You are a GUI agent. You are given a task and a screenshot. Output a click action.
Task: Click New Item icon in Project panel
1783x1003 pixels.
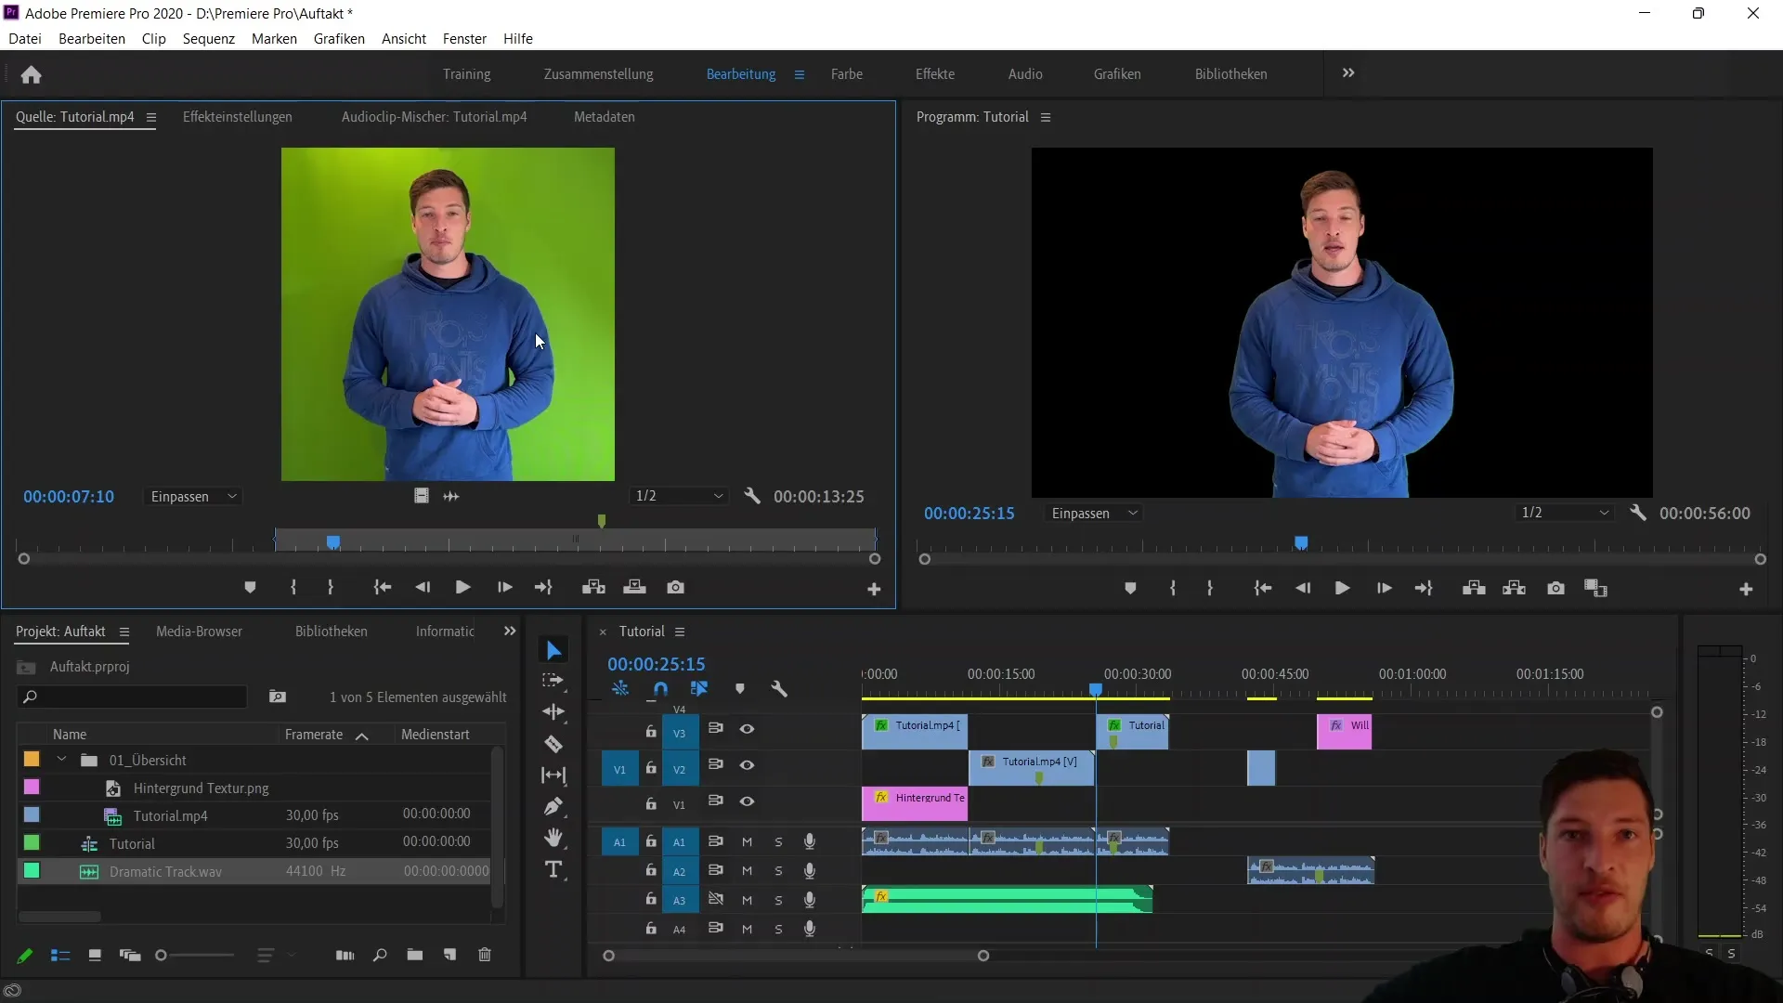pyautogui.click(x=450, y=955)
